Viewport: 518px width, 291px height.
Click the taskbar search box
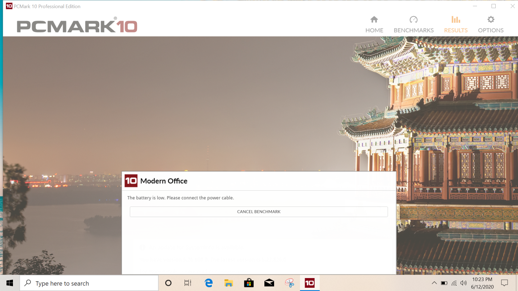coord(89,283)
